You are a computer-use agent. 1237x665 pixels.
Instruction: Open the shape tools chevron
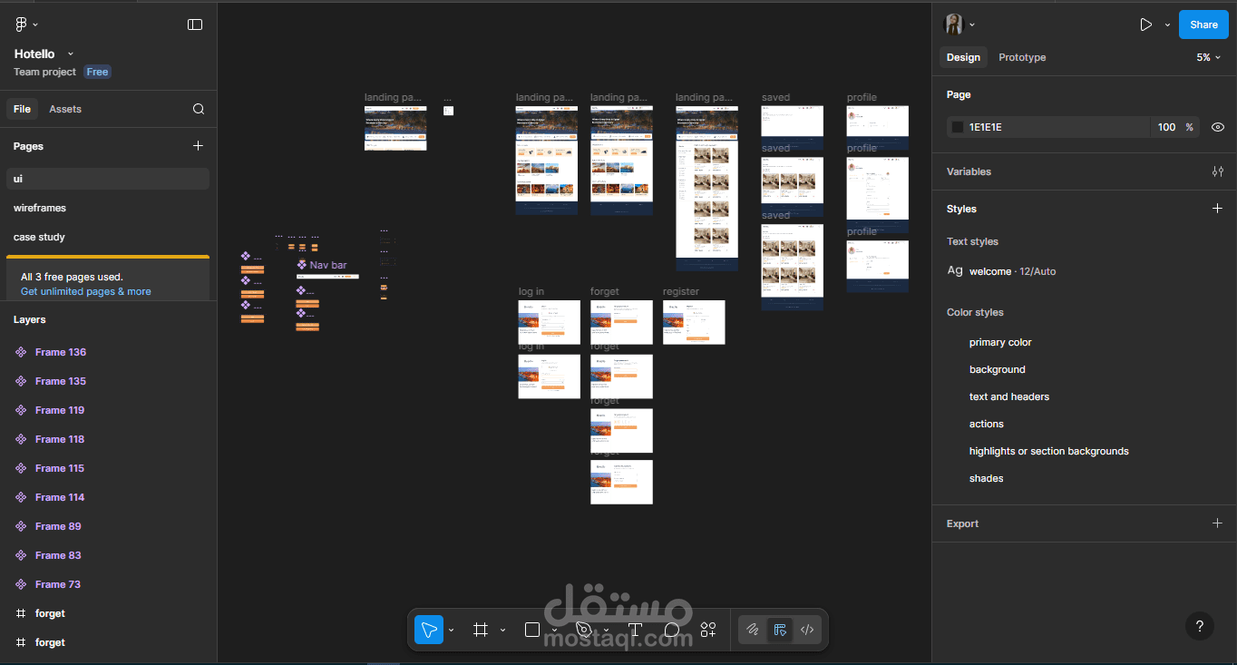pyautogui.click(x=554, y=630)
